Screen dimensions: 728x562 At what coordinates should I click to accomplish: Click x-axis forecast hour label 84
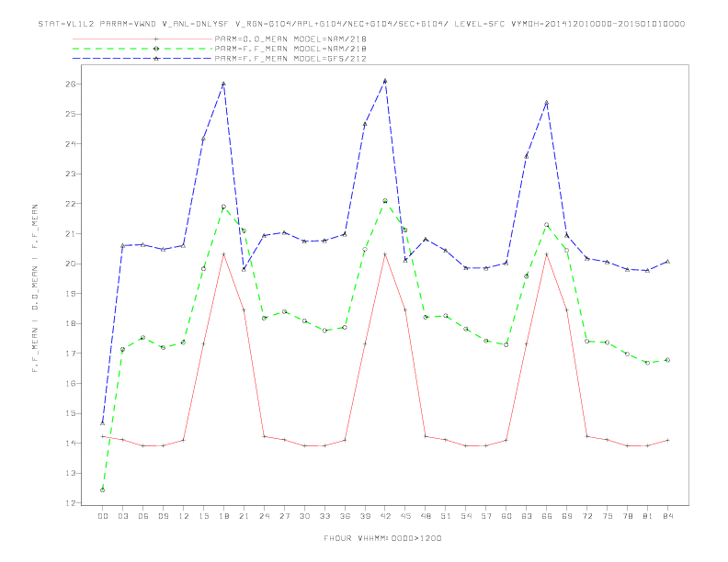coord(668,516)
